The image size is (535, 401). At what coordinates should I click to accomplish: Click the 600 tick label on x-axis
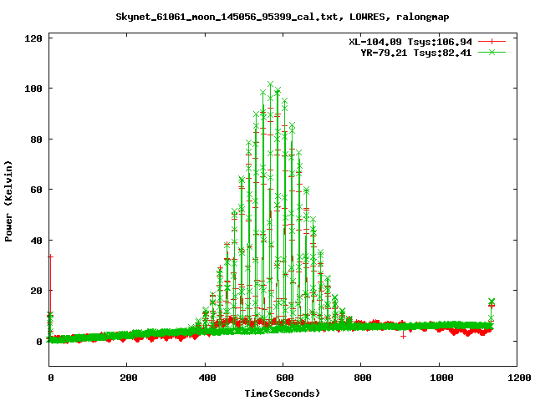[283, 378]
